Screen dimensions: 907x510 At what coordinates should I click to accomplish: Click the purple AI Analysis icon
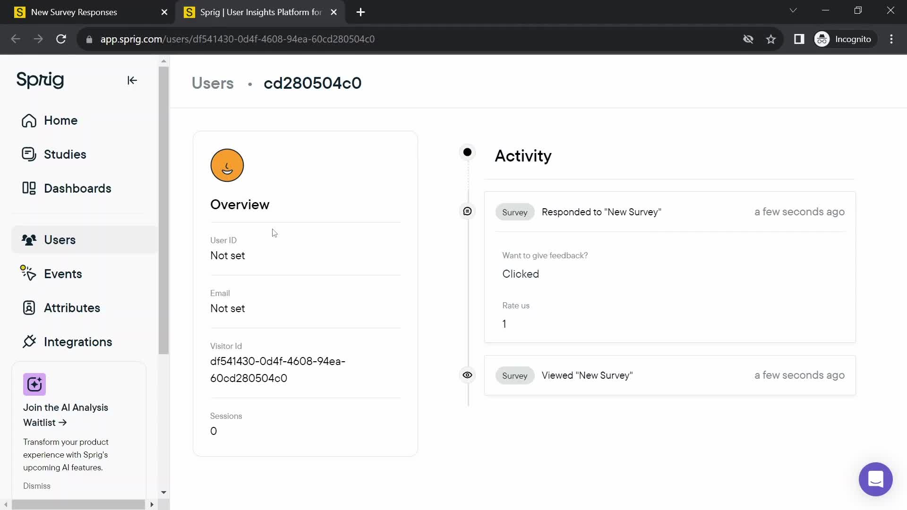34,384
